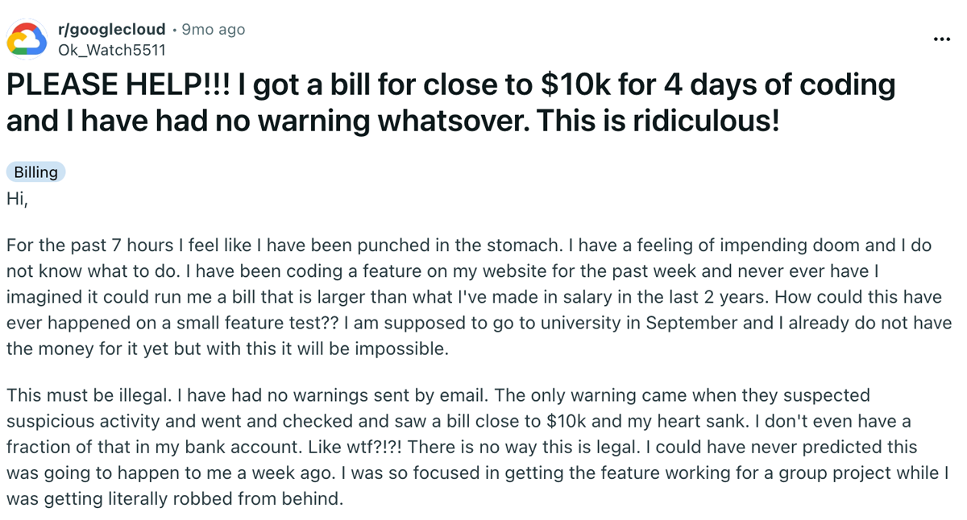967x520 pixels.
Task: Open the Ok_Watch5511 user profile
Action: (111, 50)
